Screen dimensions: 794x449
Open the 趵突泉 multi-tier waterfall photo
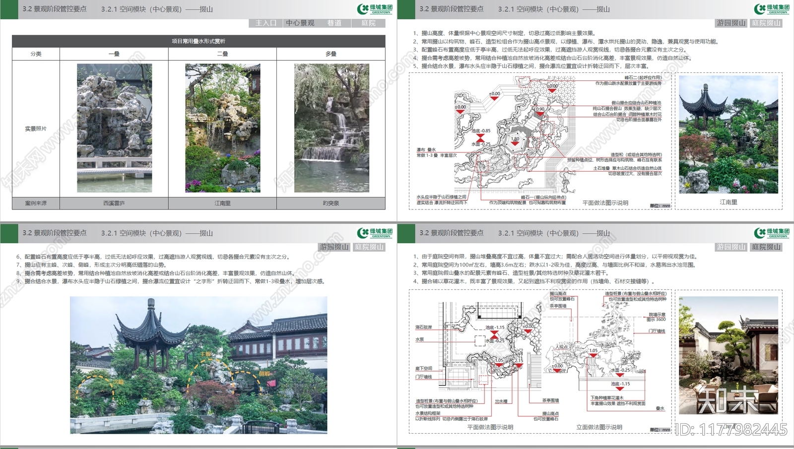[331, 128]
